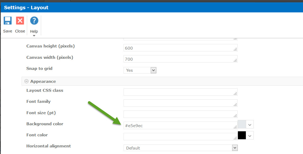Collapse the Appearance section

(x=26, y=81)
